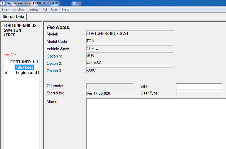Click the Model: label
This screenshot has height=149, width=226.
(52, 34)
